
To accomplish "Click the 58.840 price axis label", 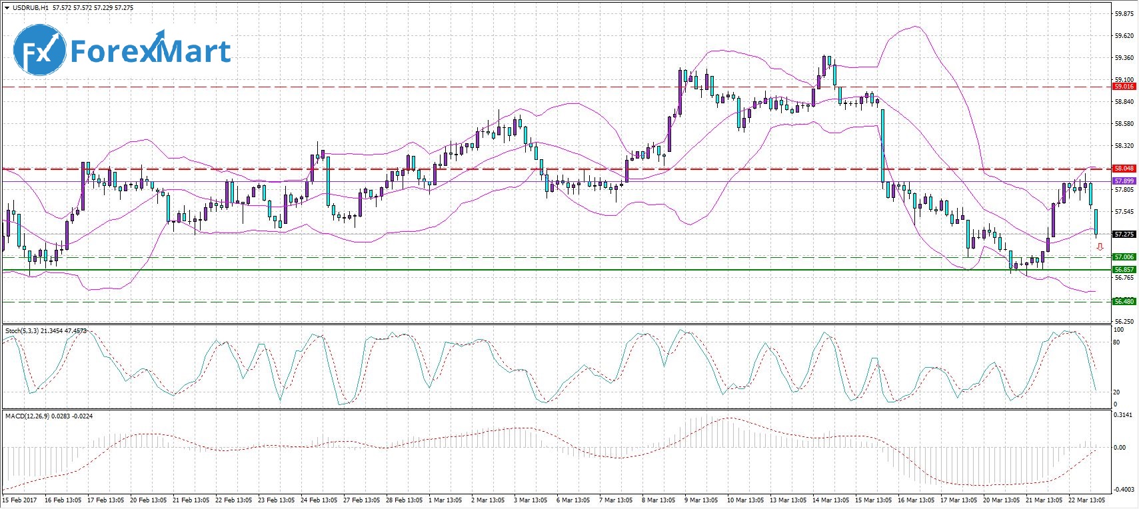I will click(1124, 102).
